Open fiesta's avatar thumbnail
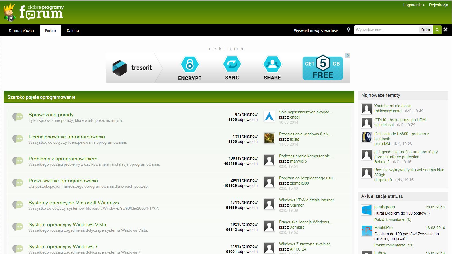 coord(269,138)
